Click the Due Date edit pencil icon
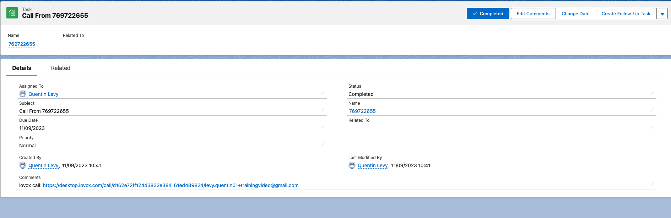This screenshot has width=671, height=218. tap(323, 127)
